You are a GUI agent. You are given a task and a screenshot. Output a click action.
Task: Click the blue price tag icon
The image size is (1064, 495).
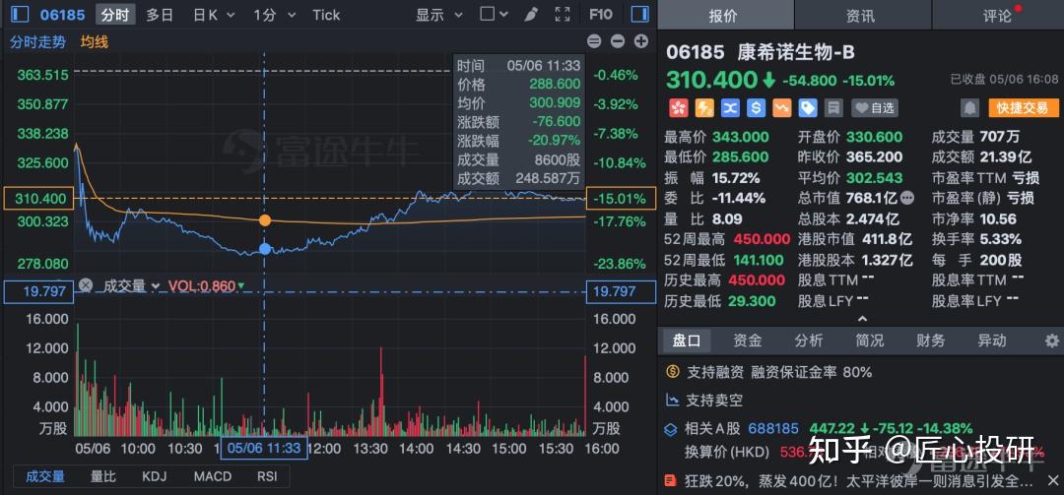point(808,107)
